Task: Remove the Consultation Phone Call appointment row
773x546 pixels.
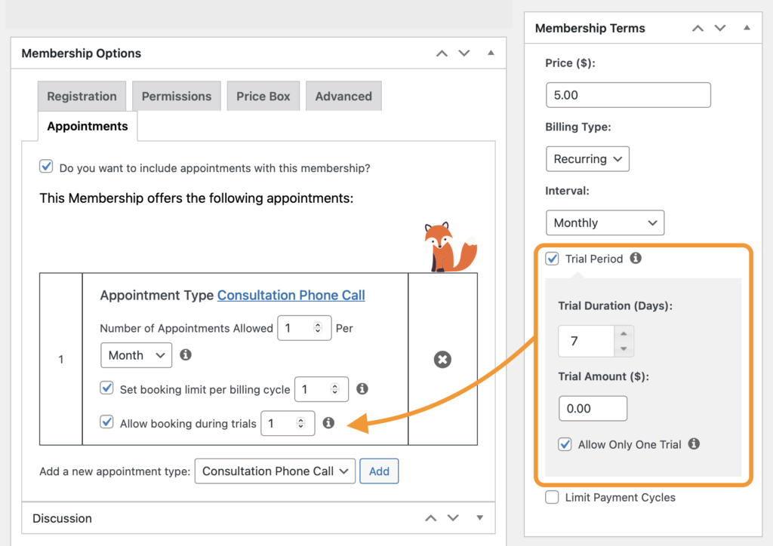Action: tap(442, 360)
